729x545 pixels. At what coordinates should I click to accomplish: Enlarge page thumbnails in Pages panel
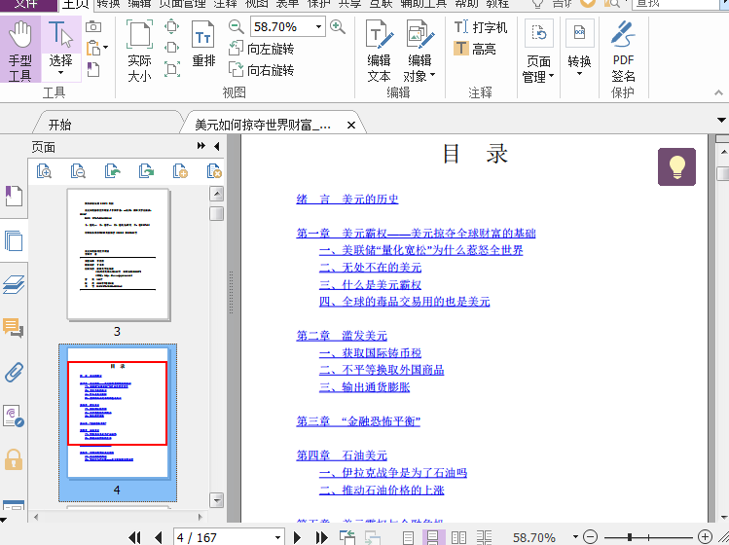click(x=44, y=171)
